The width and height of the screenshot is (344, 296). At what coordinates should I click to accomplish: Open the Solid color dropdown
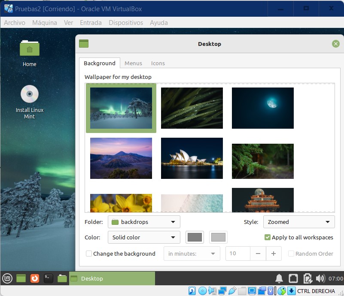pyautogui.click(x=144, y=237)
